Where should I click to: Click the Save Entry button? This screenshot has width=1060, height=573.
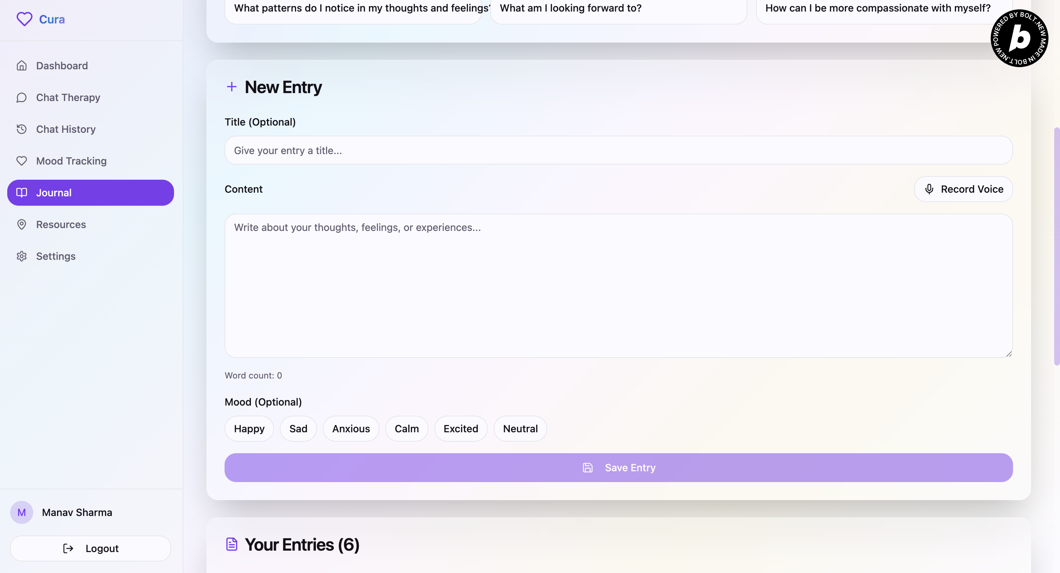(618, 468)
